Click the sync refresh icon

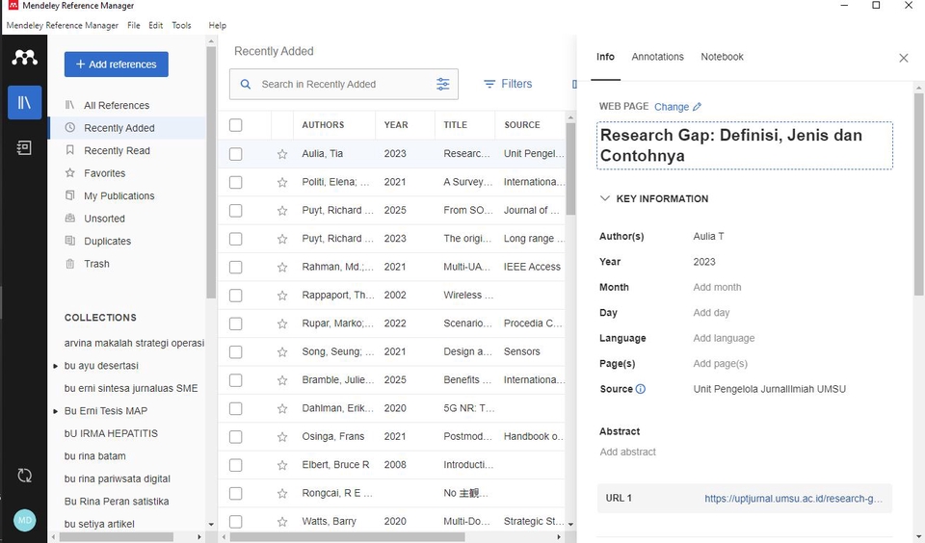(x=24, y=476)
